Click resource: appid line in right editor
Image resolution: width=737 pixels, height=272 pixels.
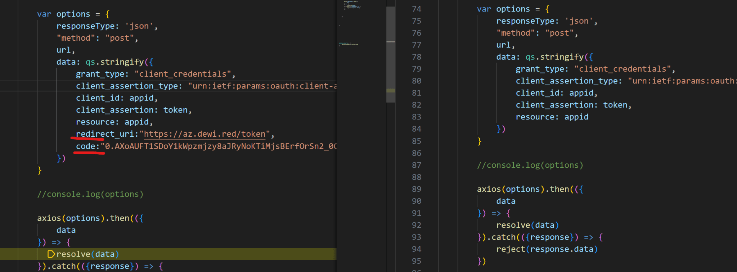[x=552, y=117]
